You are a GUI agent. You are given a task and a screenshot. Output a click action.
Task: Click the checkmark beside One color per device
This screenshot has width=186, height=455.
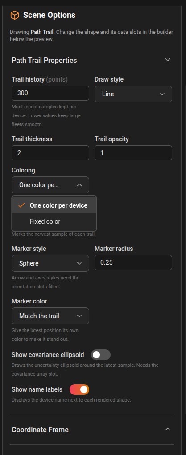pyautogui.click(x=21, y=205)
